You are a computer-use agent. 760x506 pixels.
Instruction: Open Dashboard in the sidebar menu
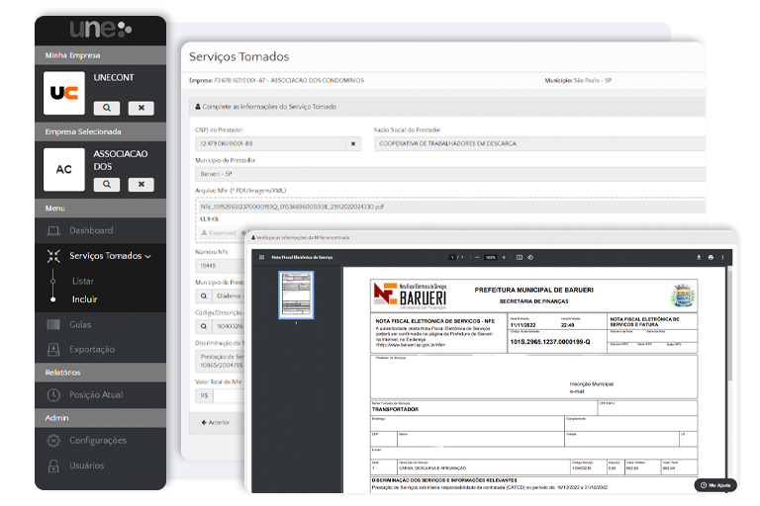point(90,230)
